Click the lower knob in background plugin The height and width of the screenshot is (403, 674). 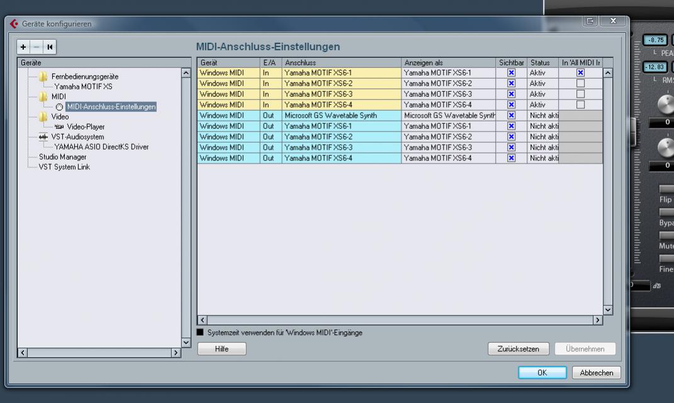666,147
